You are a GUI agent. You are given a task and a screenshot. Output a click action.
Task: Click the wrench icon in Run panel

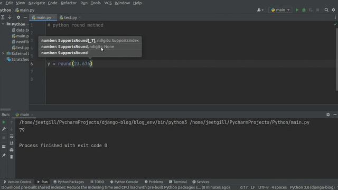[x=4, y=129]
